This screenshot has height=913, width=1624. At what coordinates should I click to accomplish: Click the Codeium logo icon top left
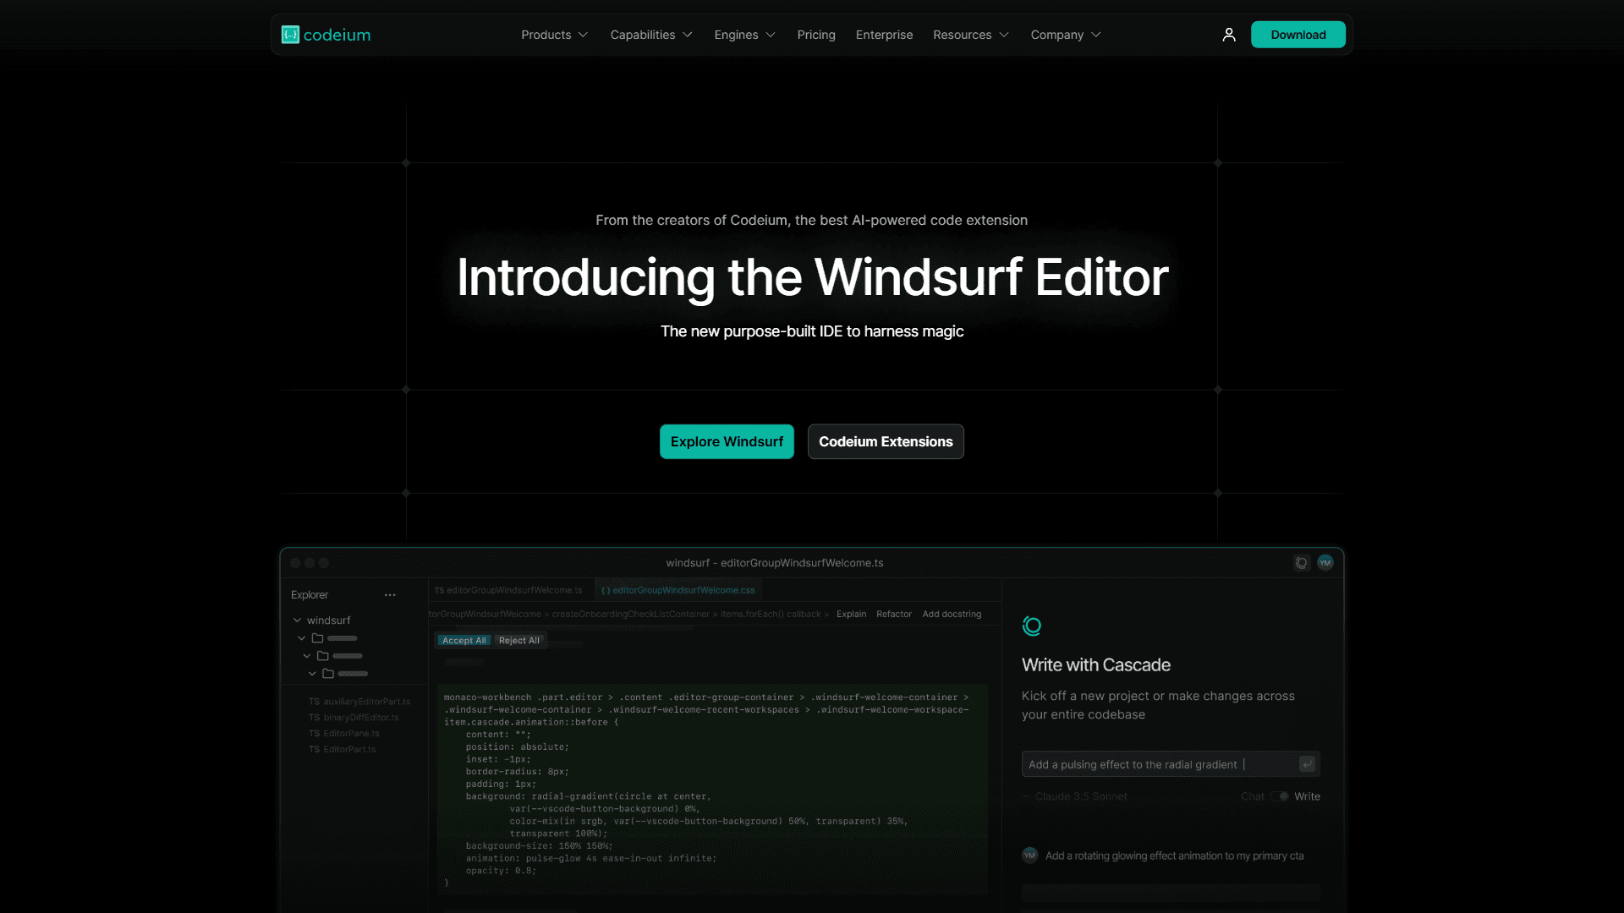[290, 34]
